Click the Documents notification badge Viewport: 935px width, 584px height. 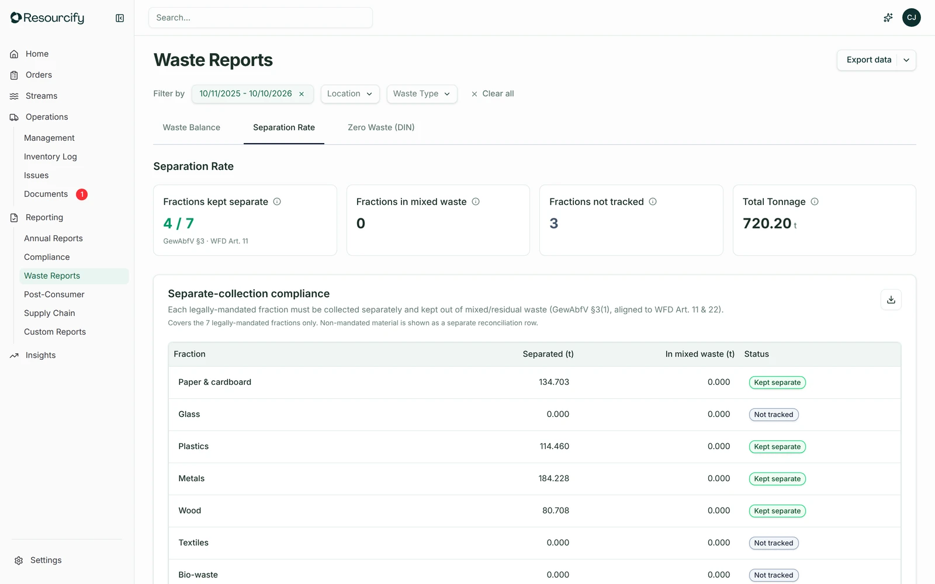tap(82, 194)
